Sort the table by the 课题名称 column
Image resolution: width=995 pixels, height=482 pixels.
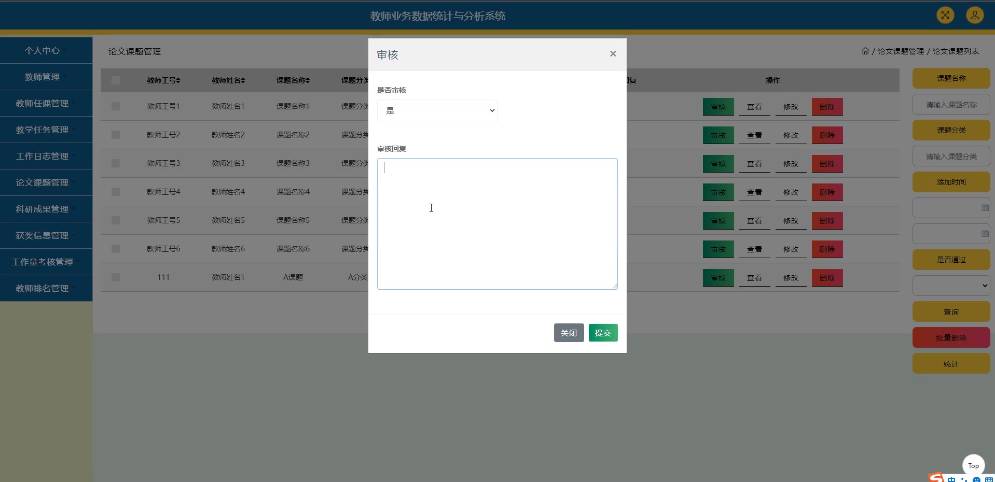tap(293, 80)
